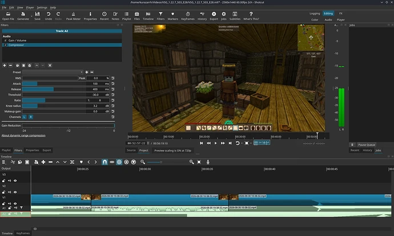Click the What's This? help icon
Viewport: 394px width, 236px height.
251,16
